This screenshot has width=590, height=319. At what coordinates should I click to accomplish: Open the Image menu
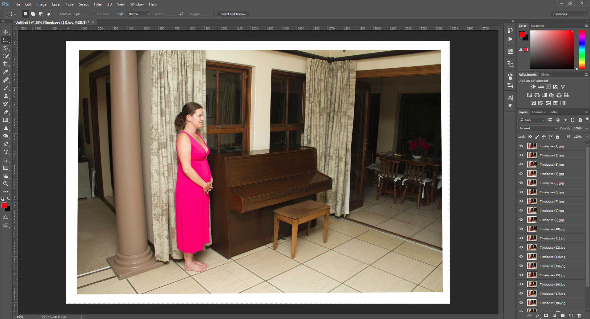41,4
